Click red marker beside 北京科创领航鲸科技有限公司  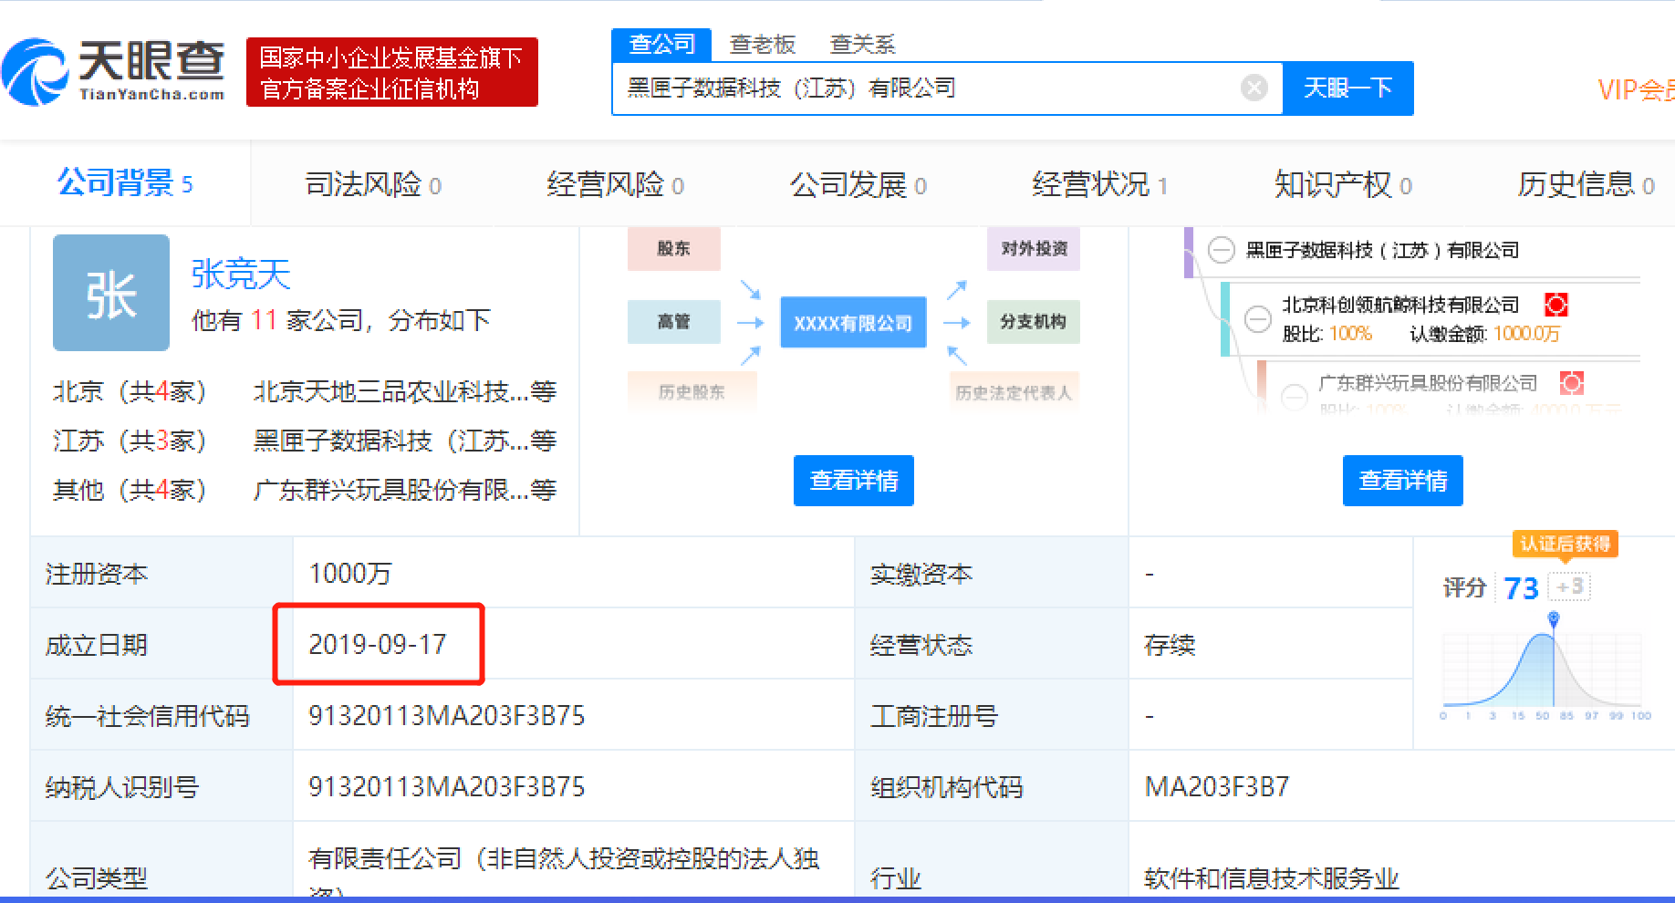point(1555,304)
